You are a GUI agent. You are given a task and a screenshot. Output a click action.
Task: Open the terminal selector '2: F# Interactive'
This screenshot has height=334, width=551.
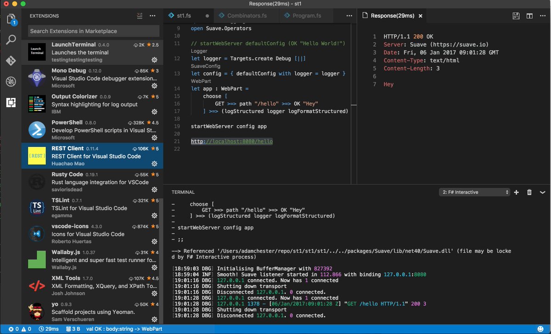(475, 192)
